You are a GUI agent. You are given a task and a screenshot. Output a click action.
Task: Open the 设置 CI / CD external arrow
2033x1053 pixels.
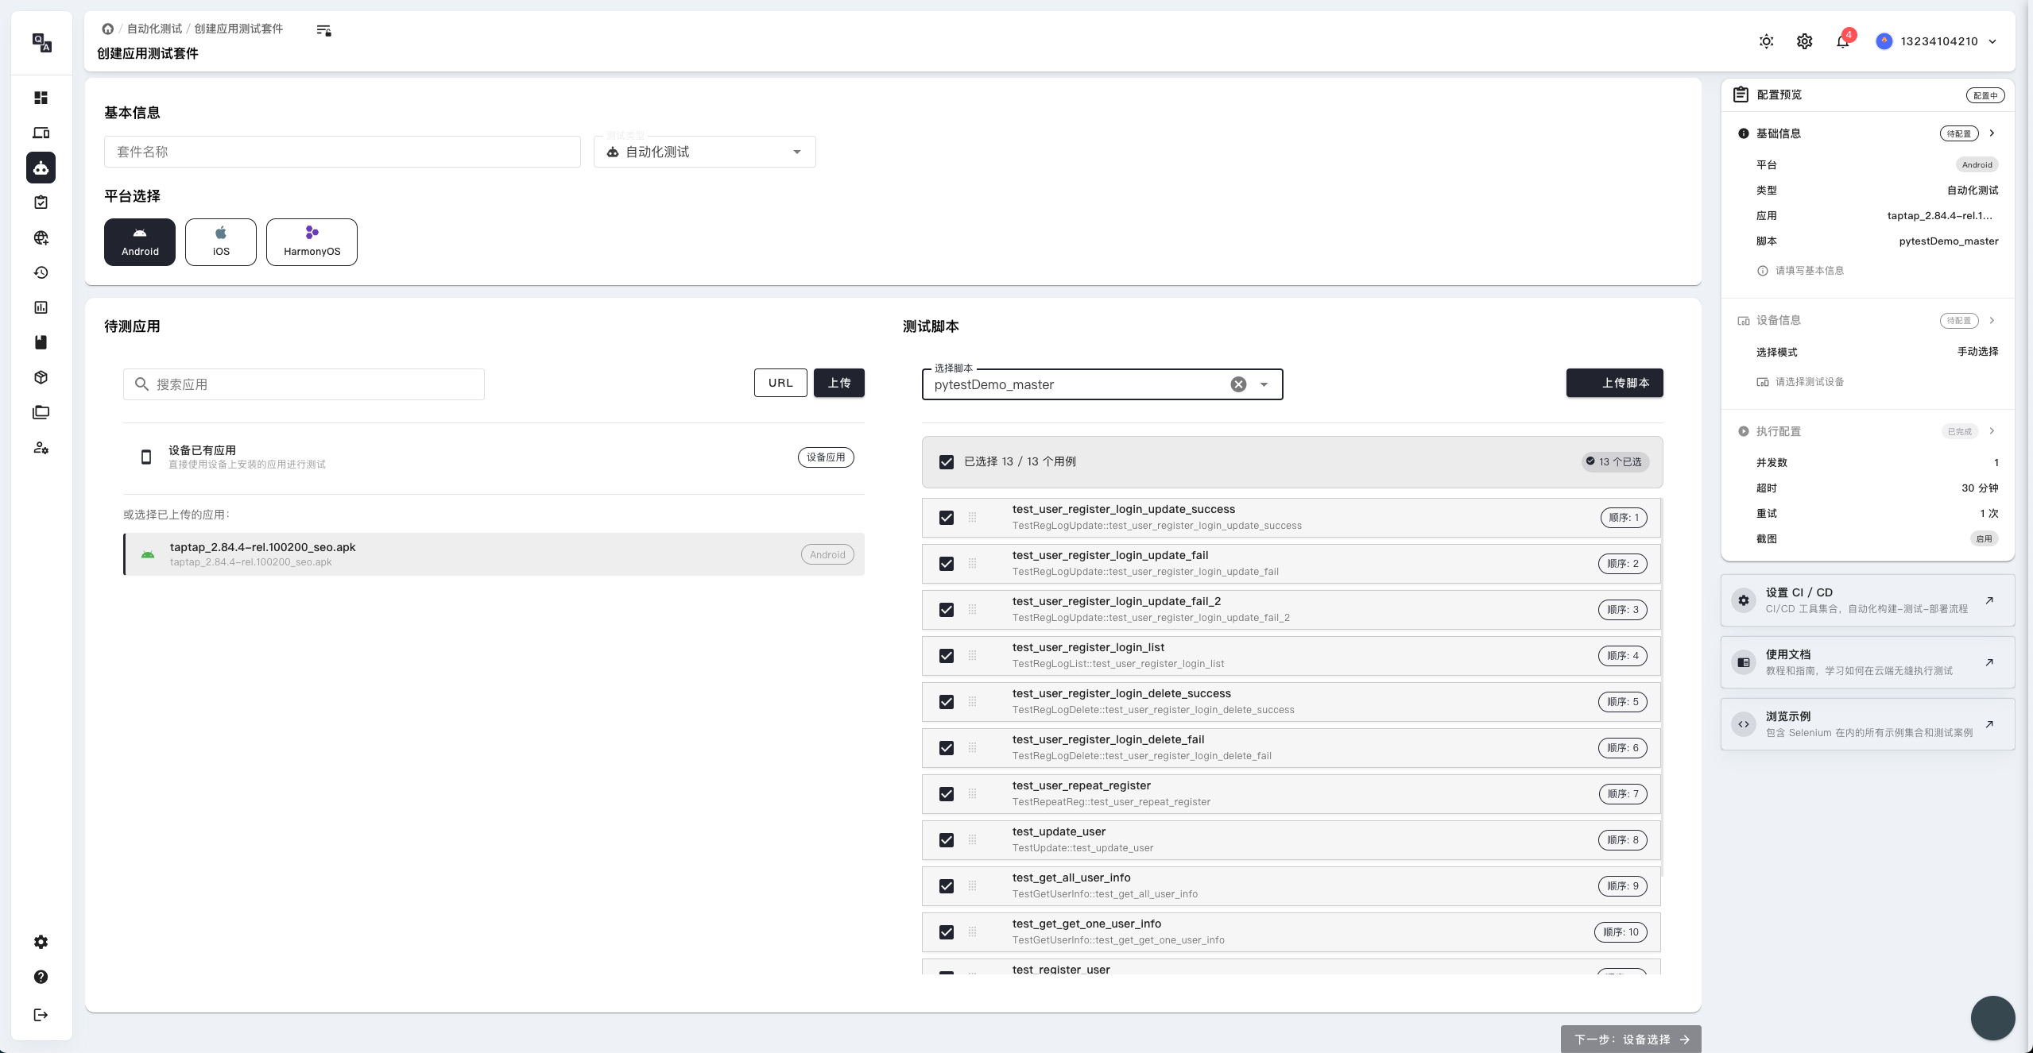[x=1989, y=600]
